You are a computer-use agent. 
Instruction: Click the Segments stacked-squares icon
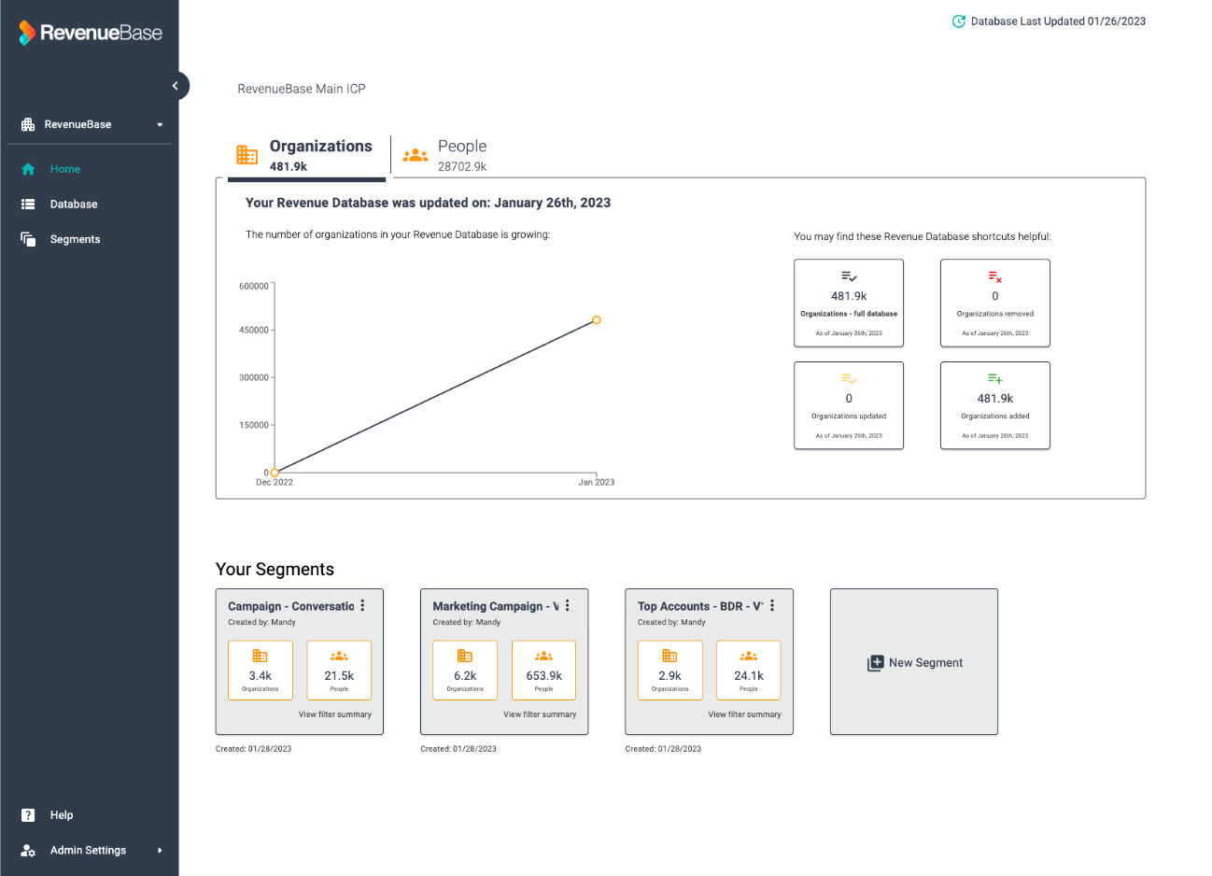(x=28, y=239)
